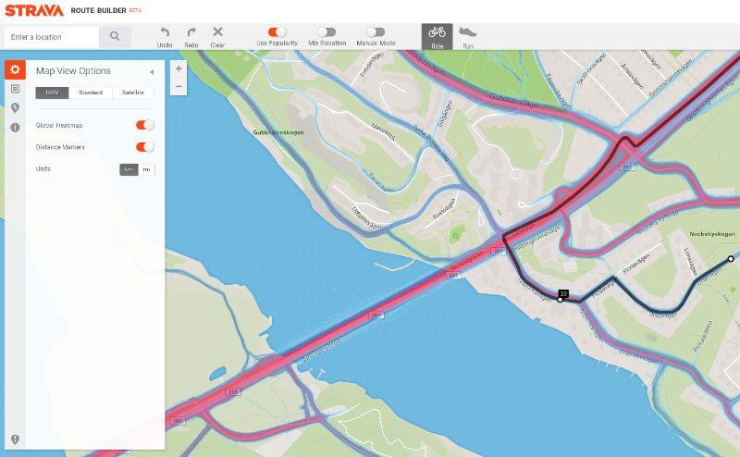Turn on Manual Mode switch
Screen dimensions: 740x457
pyautogui.click(x=376, y=31)
